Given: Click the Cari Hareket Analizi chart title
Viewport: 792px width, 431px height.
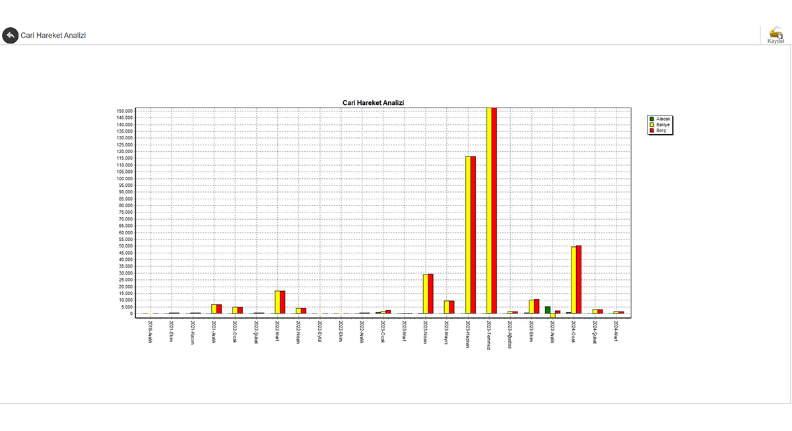Looking at the screenshot, I should (373, 103).
